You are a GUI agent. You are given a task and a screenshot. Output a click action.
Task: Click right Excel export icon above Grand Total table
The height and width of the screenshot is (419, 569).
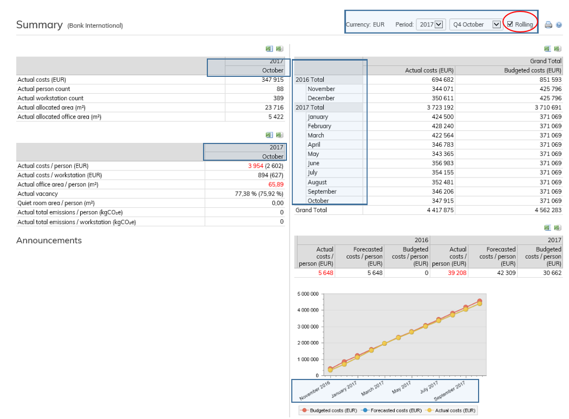pos(558,49)
